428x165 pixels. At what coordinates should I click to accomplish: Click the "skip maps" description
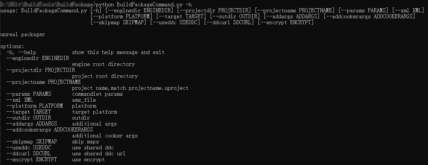tap(86, 142)
